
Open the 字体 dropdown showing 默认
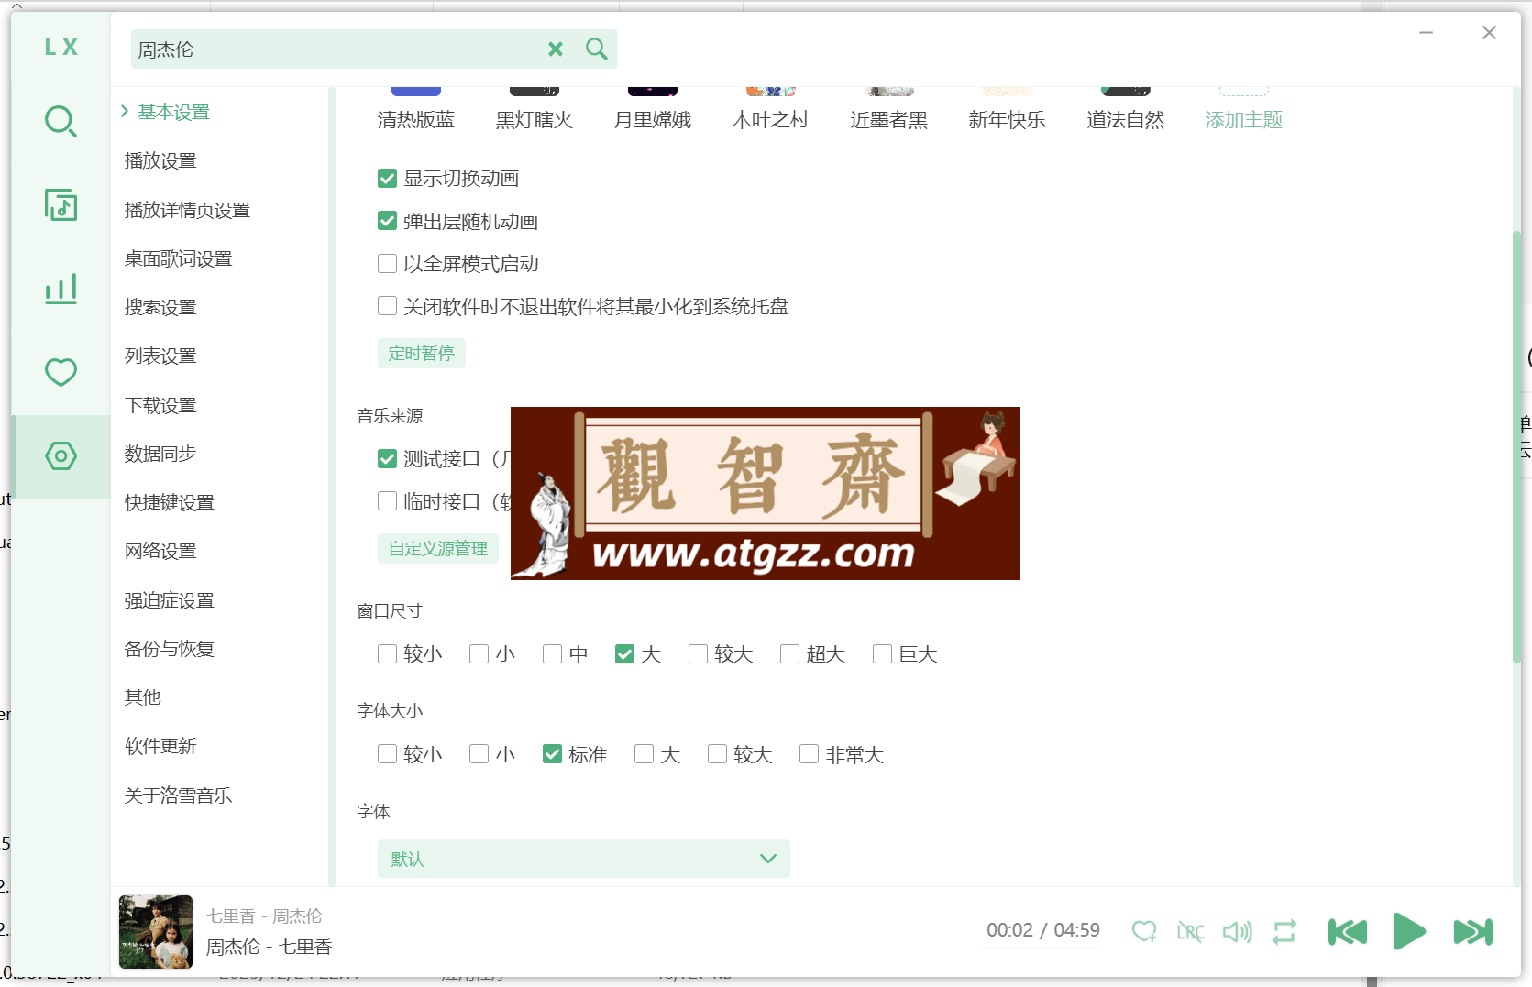[x=583, y=859]
